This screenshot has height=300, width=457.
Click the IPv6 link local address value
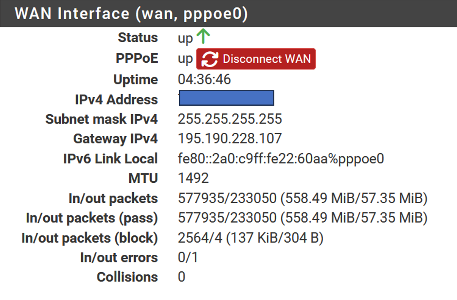pos(281,159)
